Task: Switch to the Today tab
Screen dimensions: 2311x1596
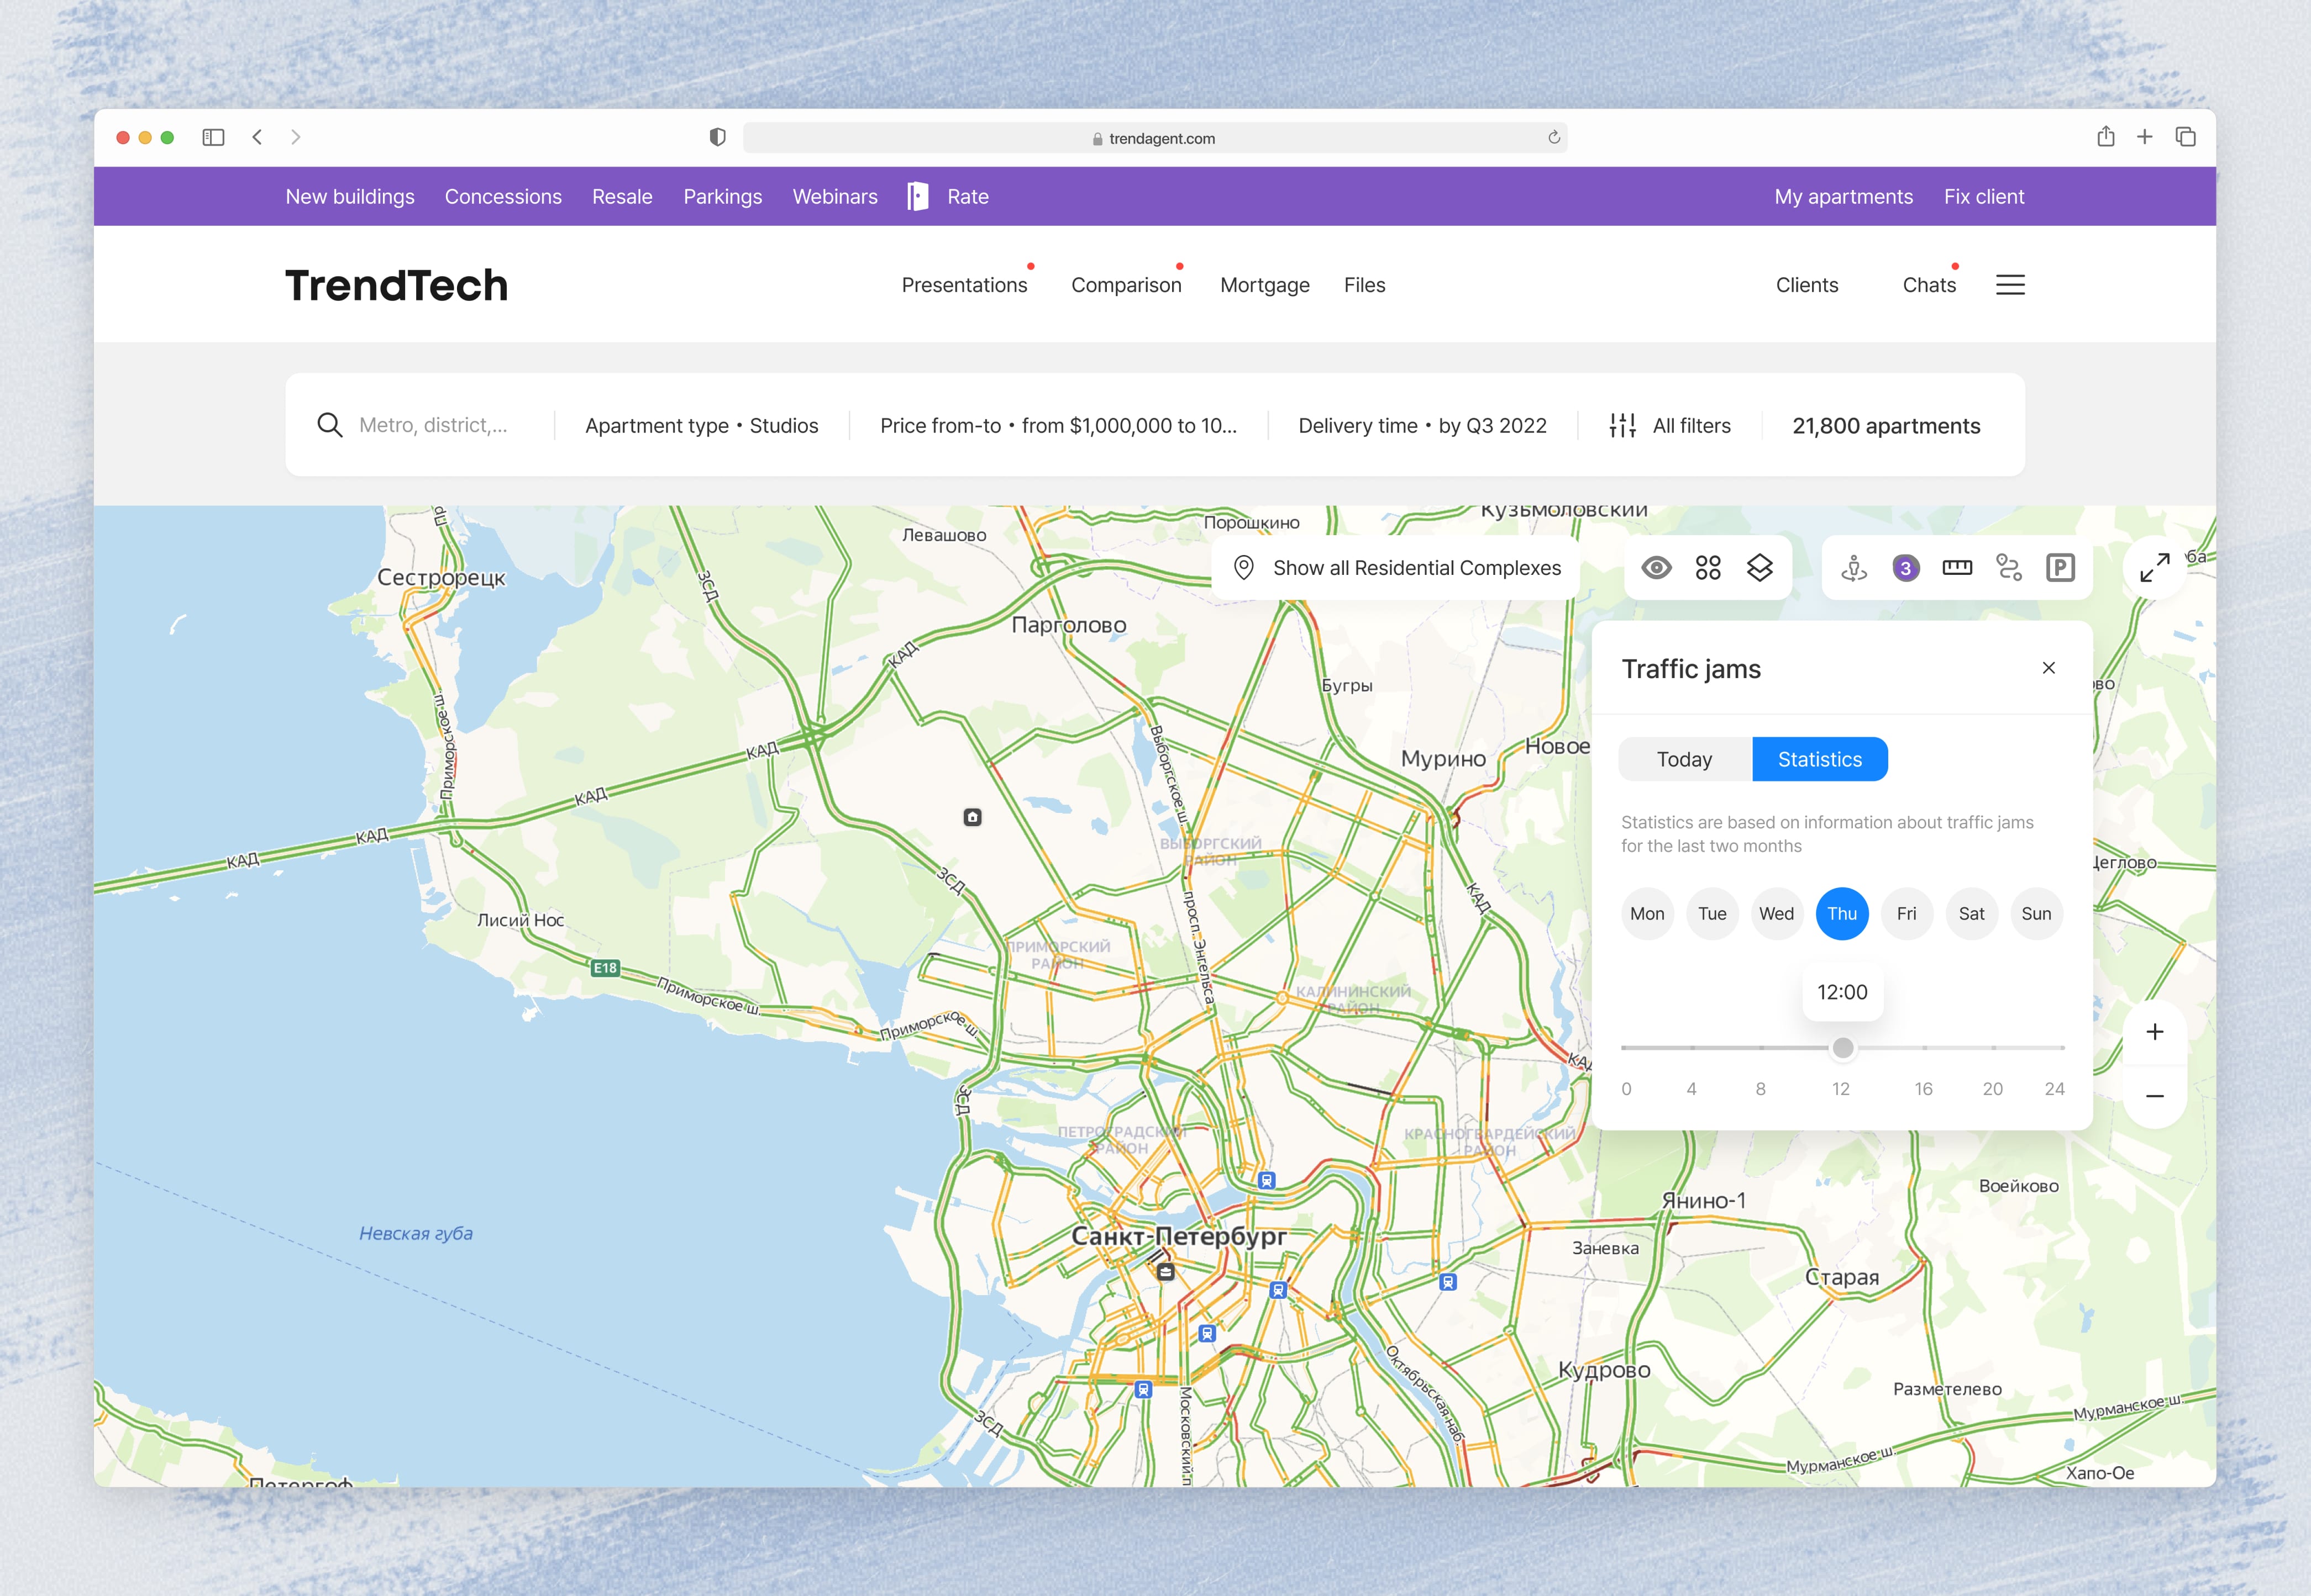Action: [x=1685, y=759]
